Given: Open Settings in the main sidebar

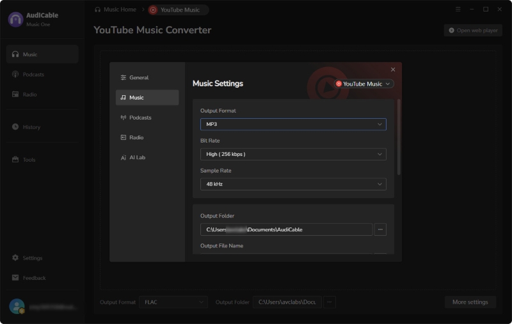Looking at the screenshot, I should click(x=42, y=258).
